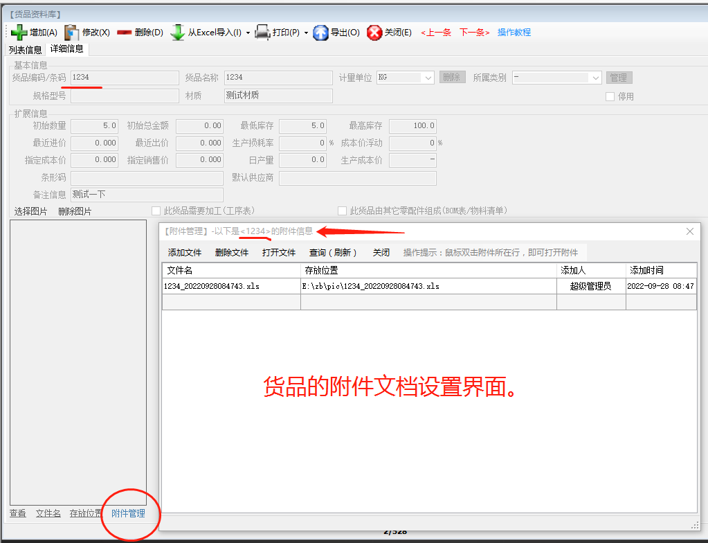Select the 修改(X) edit icon
The image size is (708, 543).
click(70, 32)
